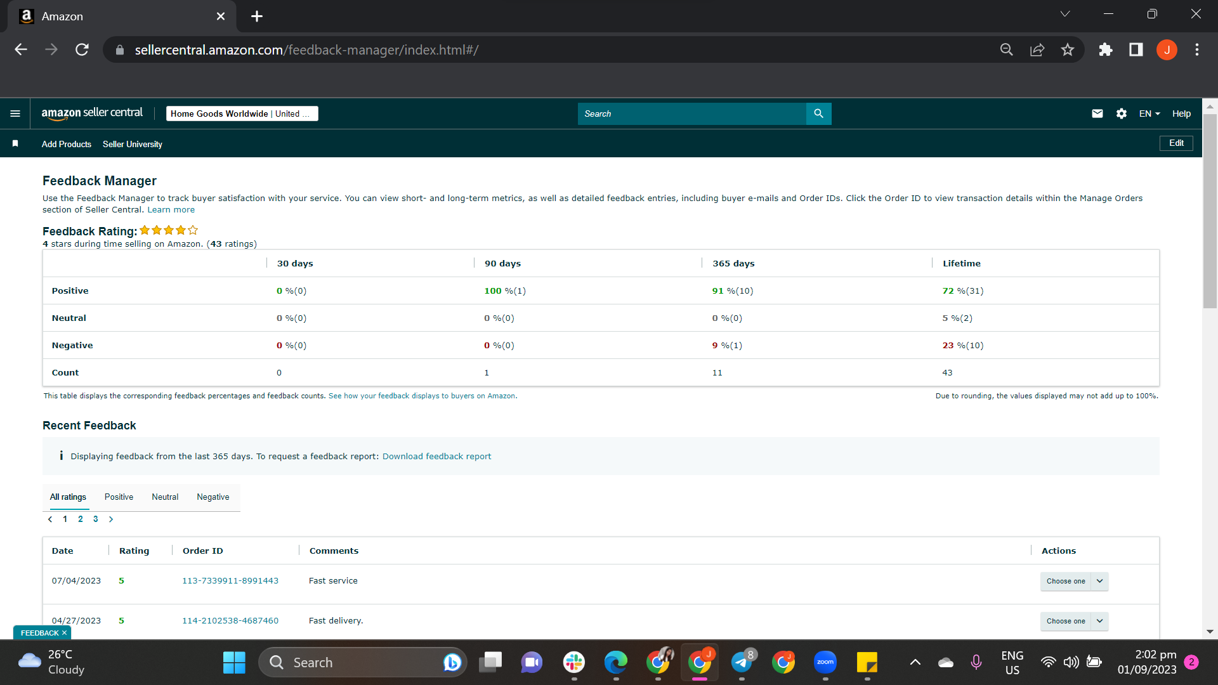Switch to the Neutral feedback tab
The image size is (1218, 685).
[165, 497]
